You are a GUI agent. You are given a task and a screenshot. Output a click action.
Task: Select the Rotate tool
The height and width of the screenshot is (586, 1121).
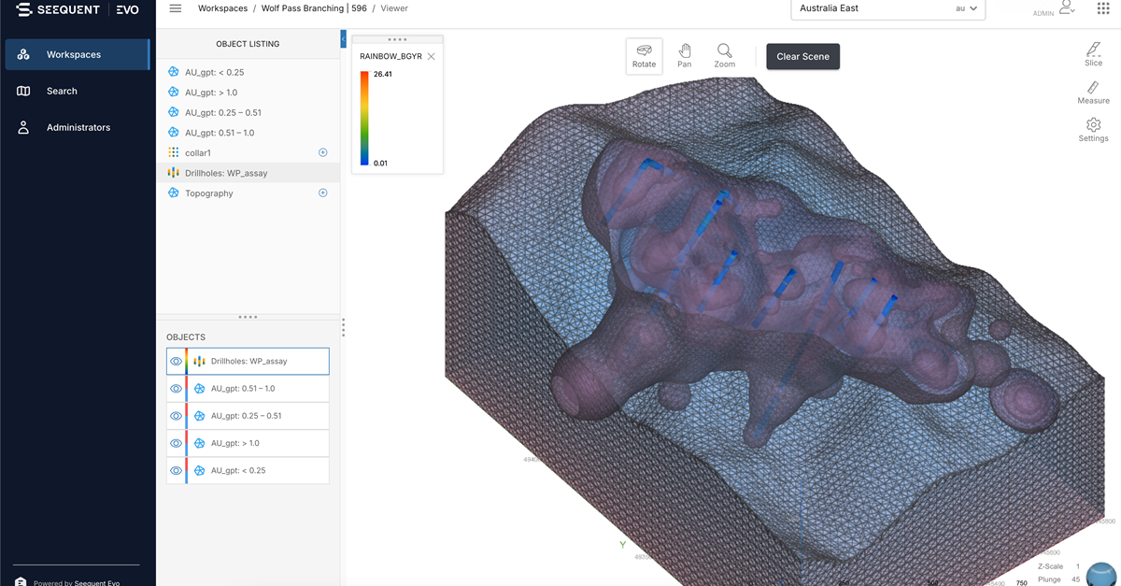[644, 56]
